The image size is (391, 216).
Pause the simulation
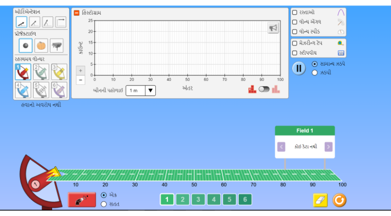pos(299,68)
